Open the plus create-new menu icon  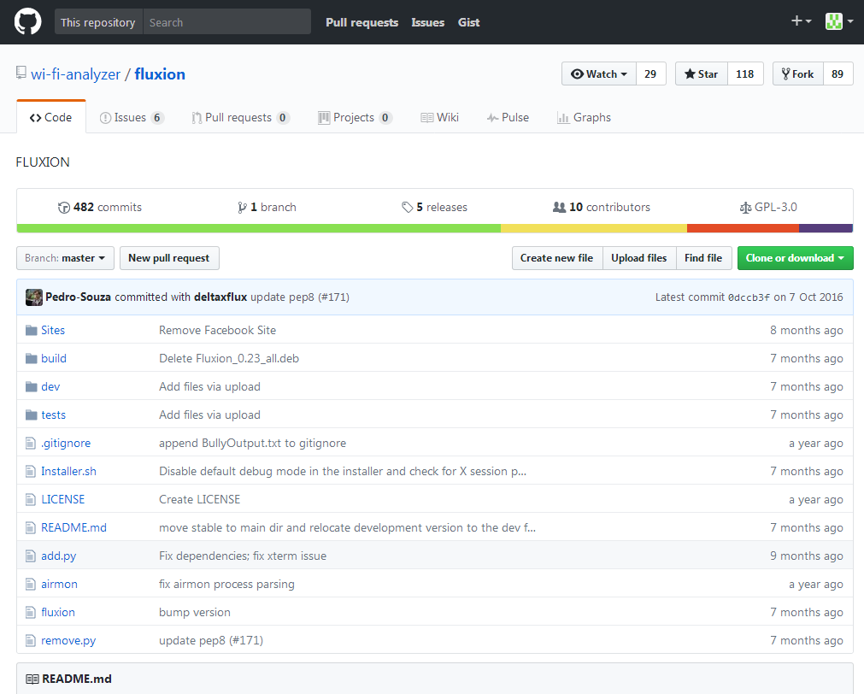tap(801, 22)
